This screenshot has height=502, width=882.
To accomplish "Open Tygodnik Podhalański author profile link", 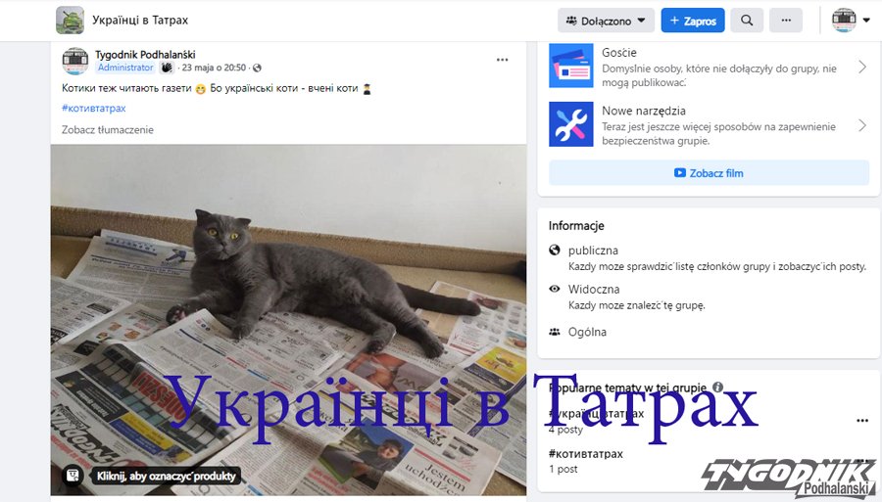I will coord(145,55).
